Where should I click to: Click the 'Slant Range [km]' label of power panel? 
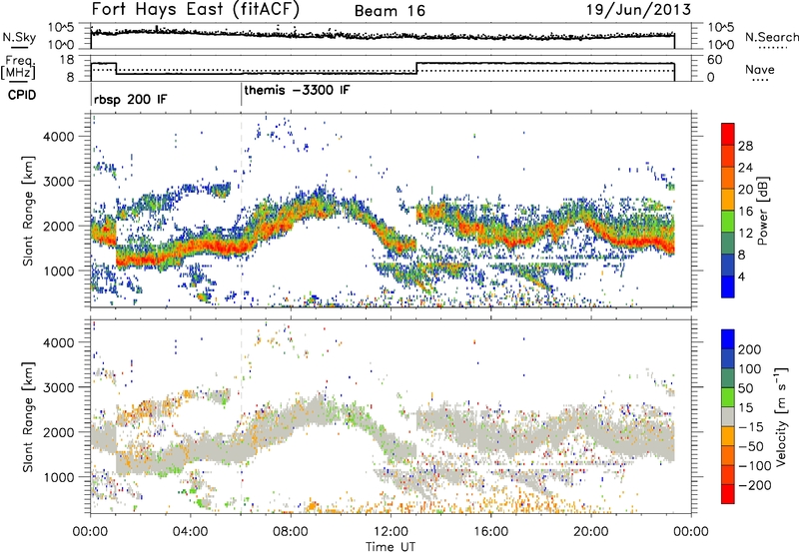[x=28, y=211]
